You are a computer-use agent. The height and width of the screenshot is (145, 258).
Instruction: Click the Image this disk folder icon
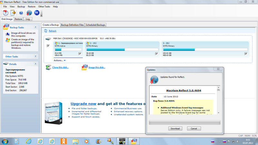coord(84,67)
